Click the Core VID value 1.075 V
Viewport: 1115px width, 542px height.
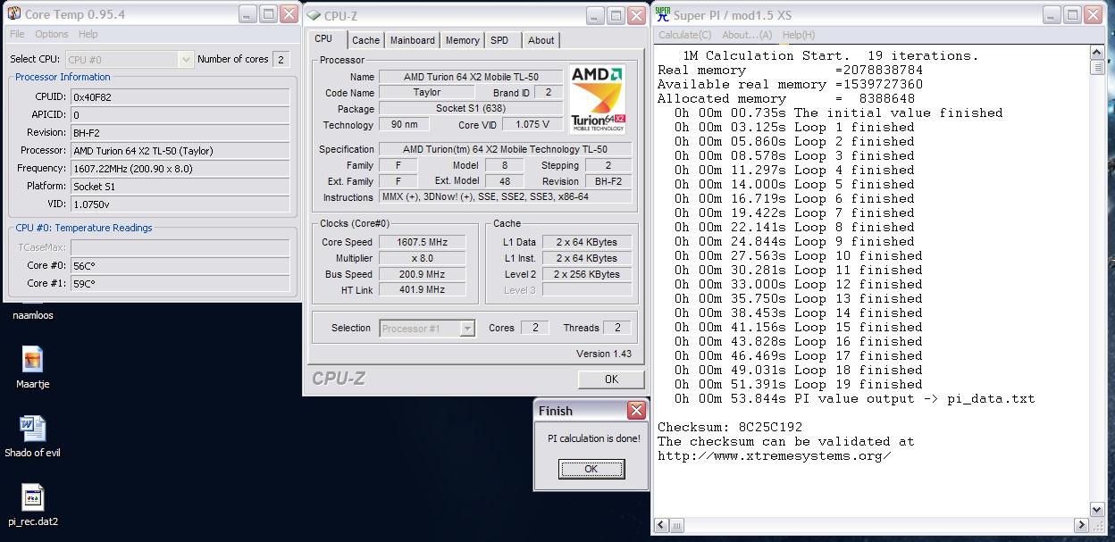(x=533, y=125)
